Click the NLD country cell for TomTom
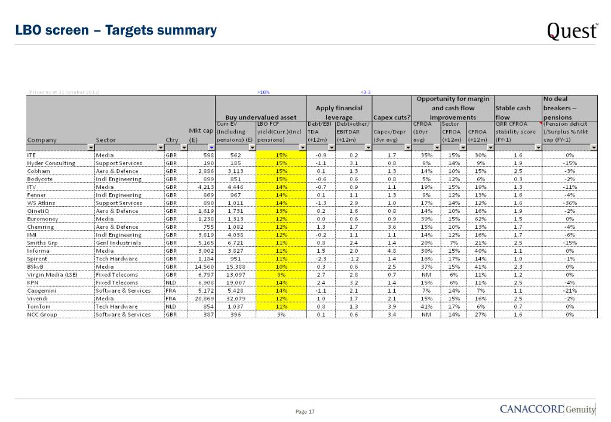This screenshot has height=422, width=611. [176, 306]
